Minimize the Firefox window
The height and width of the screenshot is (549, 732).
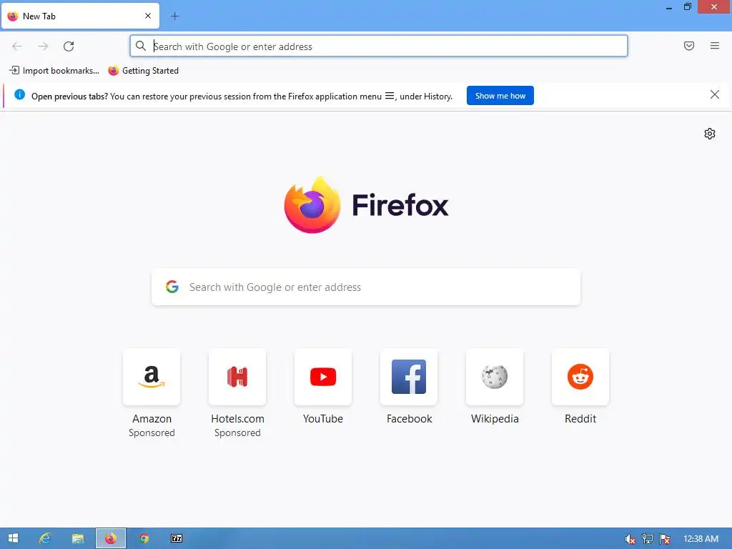coord(669,7)
